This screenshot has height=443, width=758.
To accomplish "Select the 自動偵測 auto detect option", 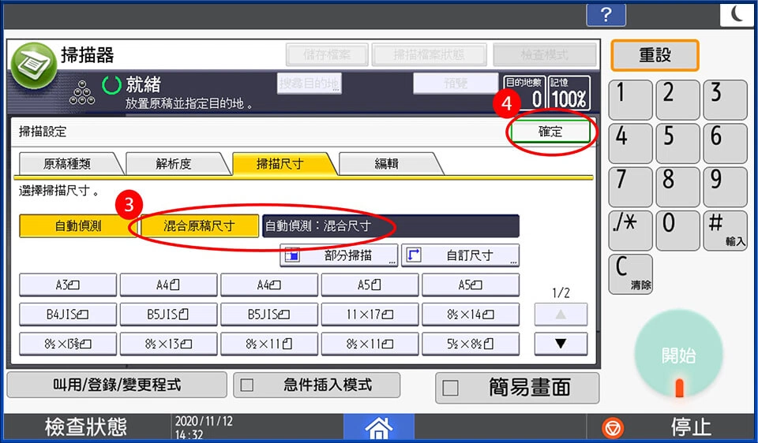I will coord(77,226).
